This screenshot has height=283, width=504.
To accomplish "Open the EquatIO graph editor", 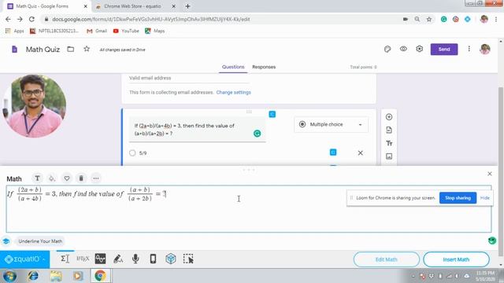I will [x=100, y=259].
